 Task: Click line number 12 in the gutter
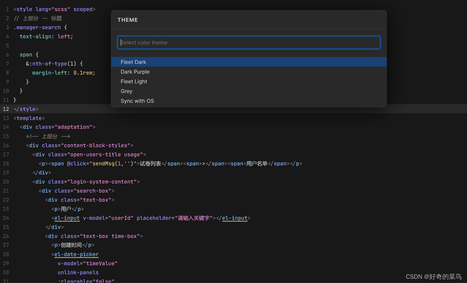6,109
